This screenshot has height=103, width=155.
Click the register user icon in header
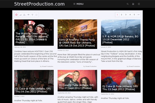(x=133, y=4)
